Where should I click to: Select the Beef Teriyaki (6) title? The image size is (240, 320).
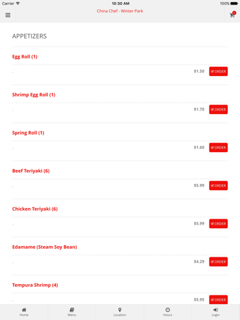[x=31, y=171]
